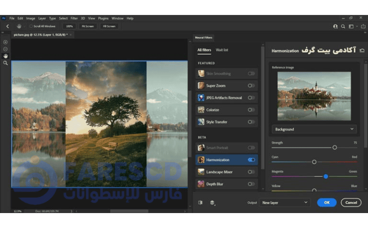Click the Reference image thumbnail
This screenshot has height=228, width=368.
[314, 96]
